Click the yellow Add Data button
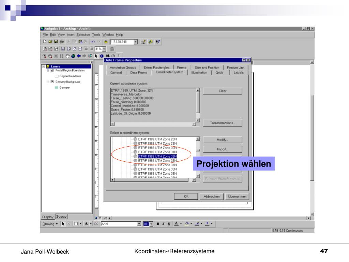349x262 pixels. (x=106, y=42)
